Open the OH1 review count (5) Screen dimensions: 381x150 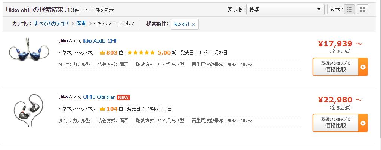(174, 53)
